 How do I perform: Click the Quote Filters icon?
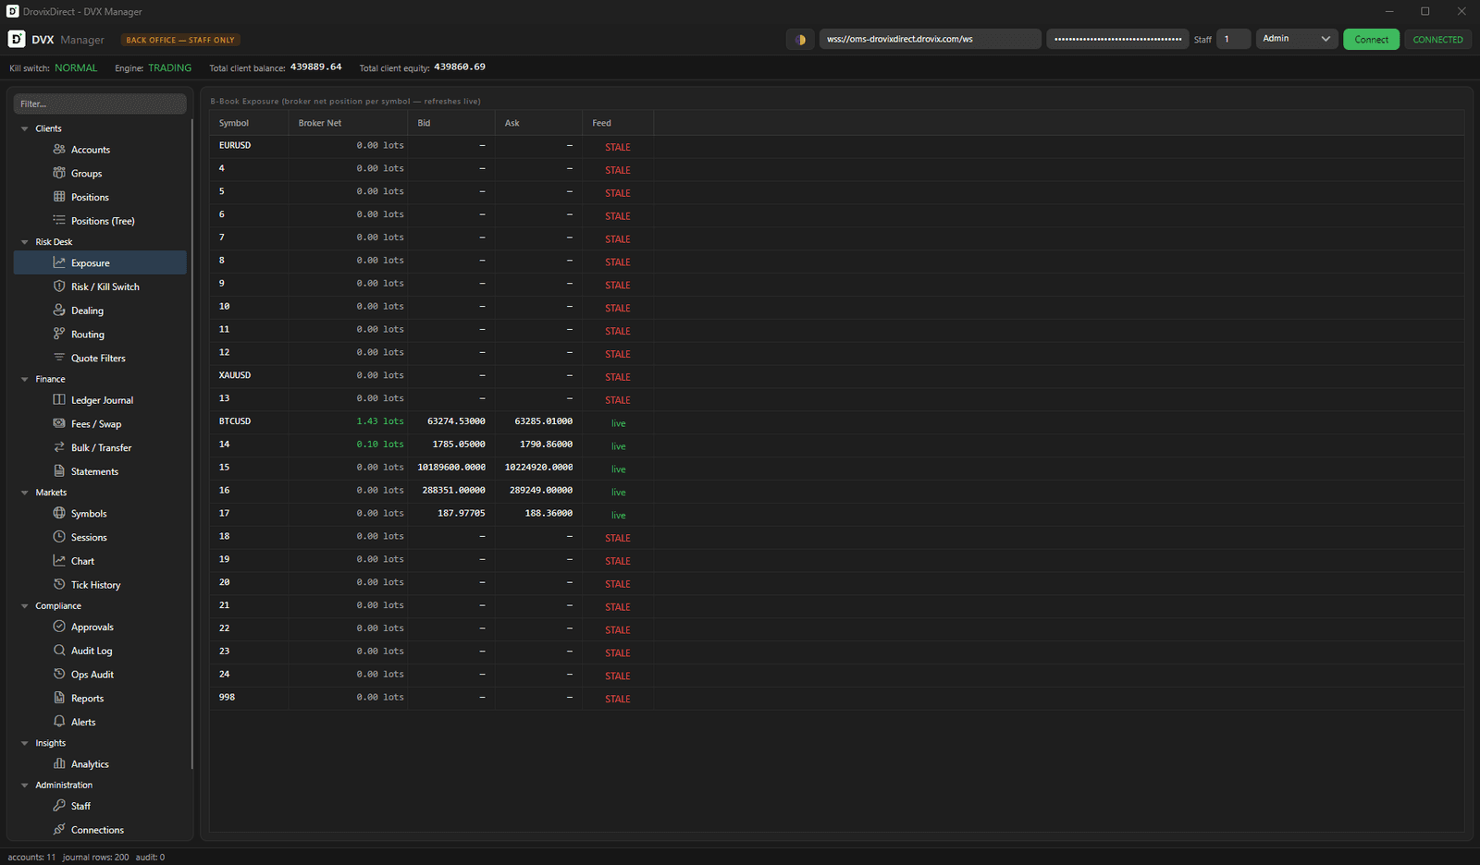tap(59, 358)
